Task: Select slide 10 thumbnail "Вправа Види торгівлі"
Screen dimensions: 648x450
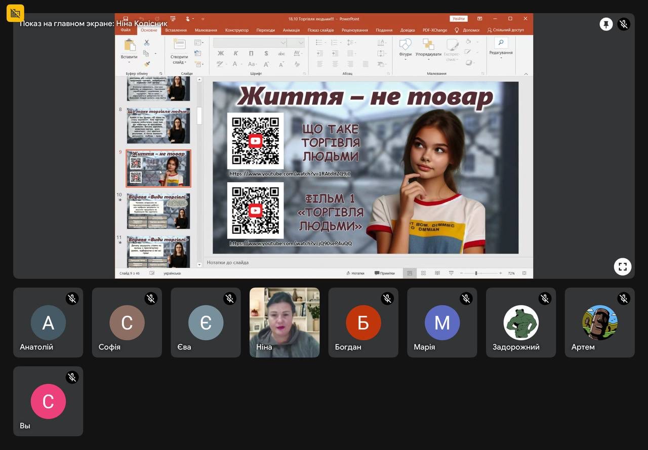Action: pos(158,211)
